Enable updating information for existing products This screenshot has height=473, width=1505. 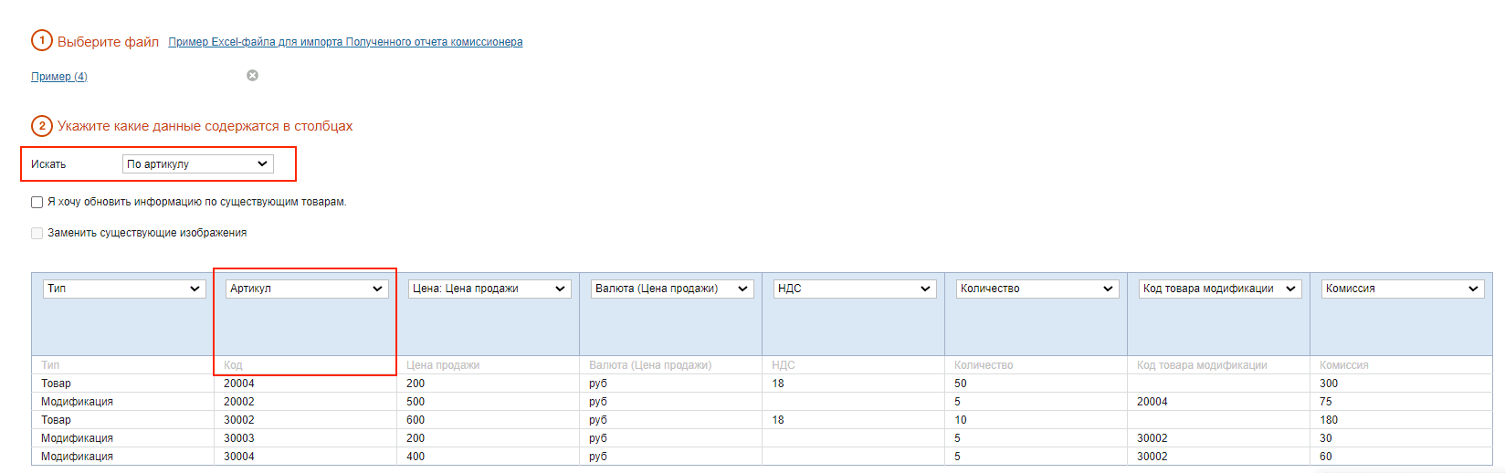click(37, 203)
